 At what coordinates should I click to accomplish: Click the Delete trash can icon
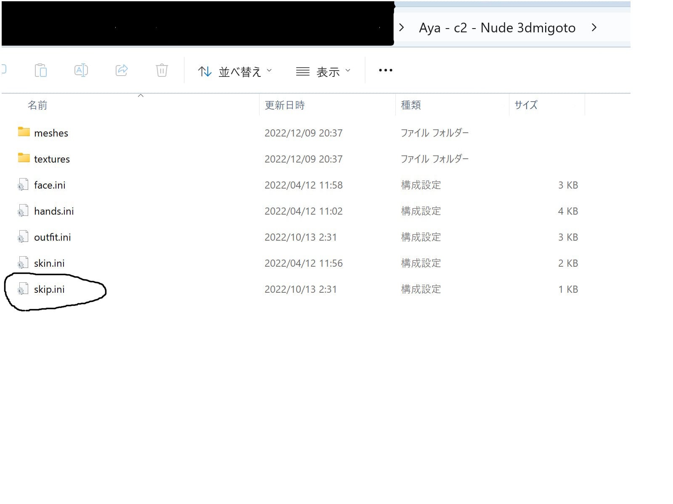coord(162,70)
